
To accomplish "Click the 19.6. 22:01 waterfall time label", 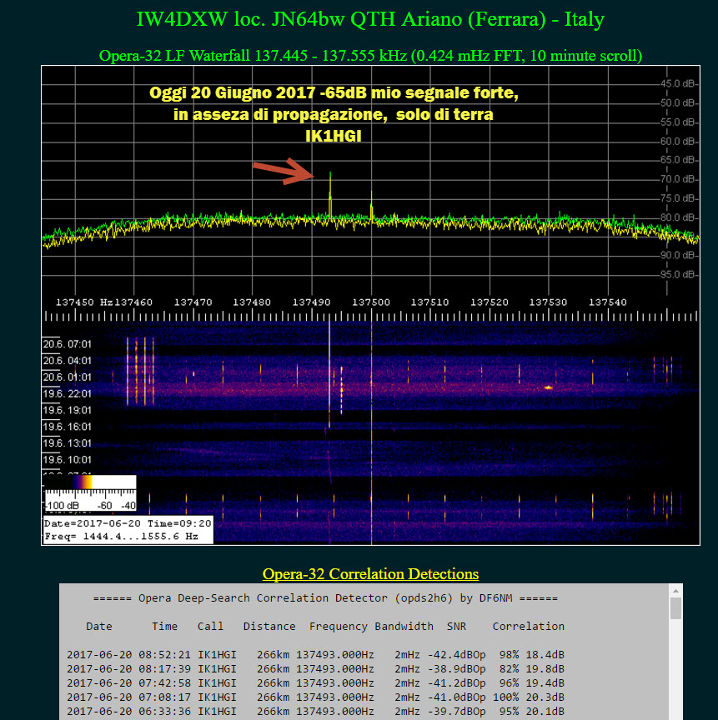I will click(67, 393).
